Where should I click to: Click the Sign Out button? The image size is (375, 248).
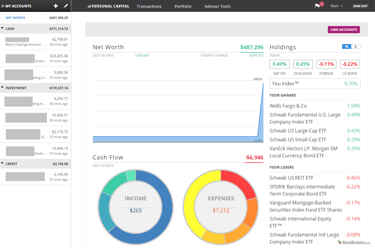tap(360, 6)
